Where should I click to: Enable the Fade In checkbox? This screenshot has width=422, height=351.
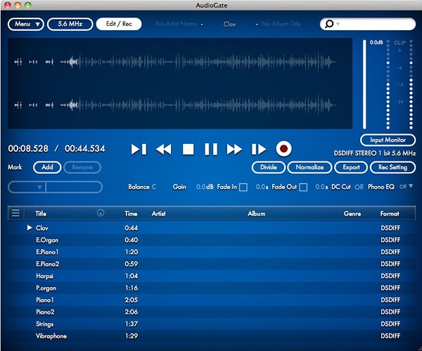pyautogui.click(x=243, y=187)
